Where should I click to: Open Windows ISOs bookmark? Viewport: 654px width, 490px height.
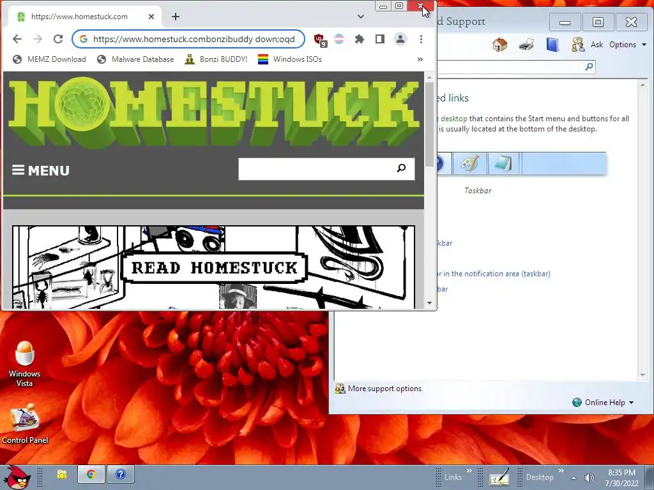[x=290, y=59]
